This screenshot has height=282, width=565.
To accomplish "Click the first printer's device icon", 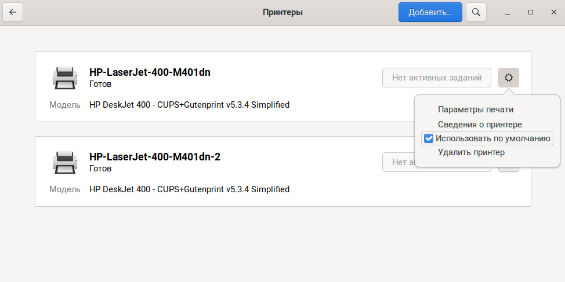I will [x=64, y=78].
